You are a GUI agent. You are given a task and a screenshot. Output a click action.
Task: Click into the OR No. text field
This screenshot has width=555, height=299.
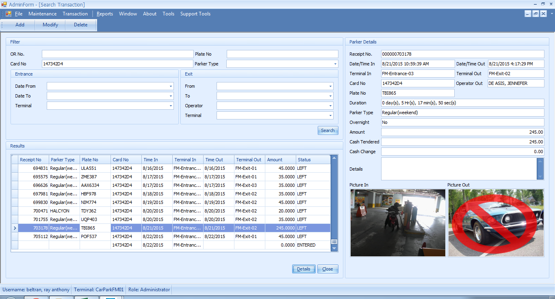117,54
